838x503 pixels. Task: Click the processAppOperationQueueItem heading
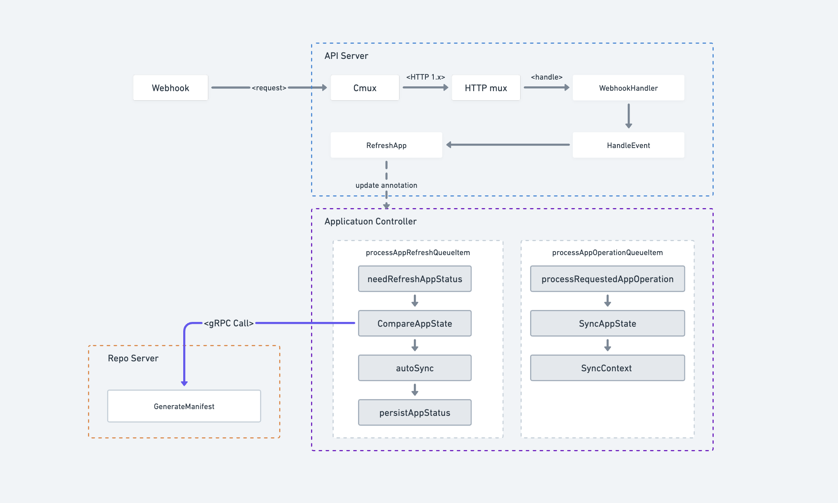coord(607,252)
